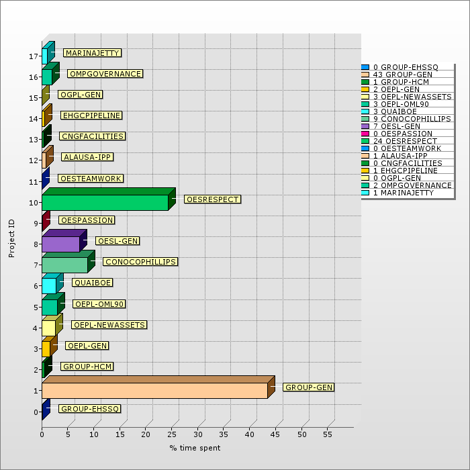Select the x-axis tick label 45

[x=276, y=434]
